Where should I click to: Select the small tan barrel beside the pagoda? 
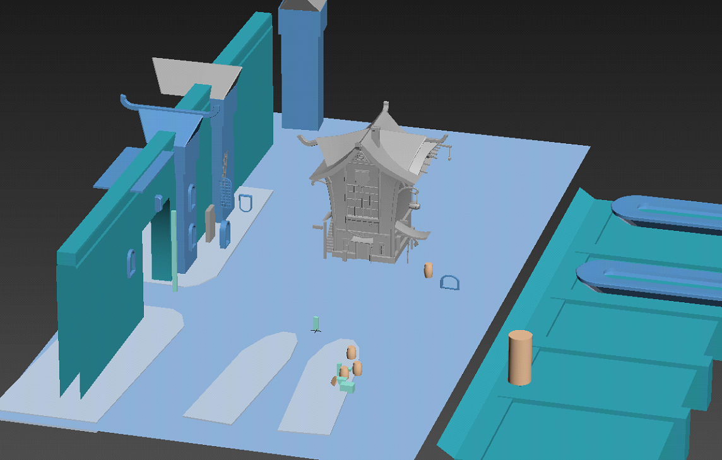point(429,271)
